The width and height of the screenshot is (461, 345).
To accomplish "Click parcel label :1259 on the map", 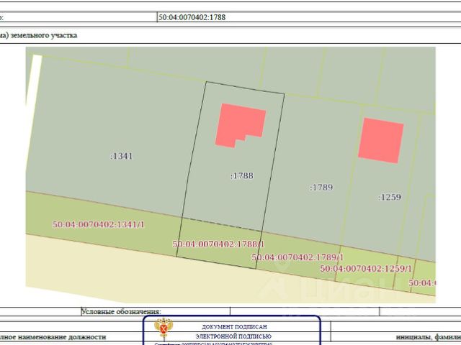I will coord(390,197).
